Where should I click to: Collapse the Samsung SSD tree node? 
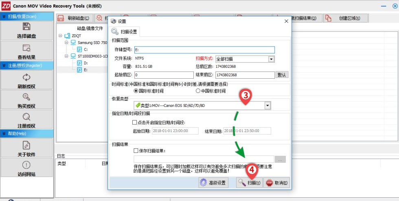[x=66, y=42]
